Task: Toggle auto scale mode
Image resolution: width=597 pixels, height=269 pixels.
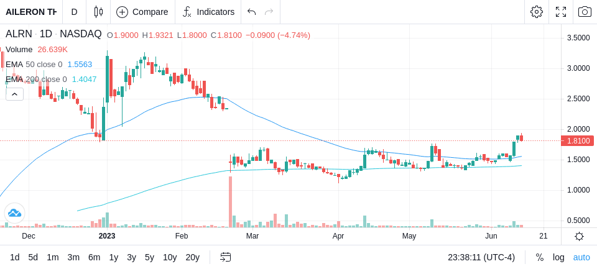Action: [581, 257]
